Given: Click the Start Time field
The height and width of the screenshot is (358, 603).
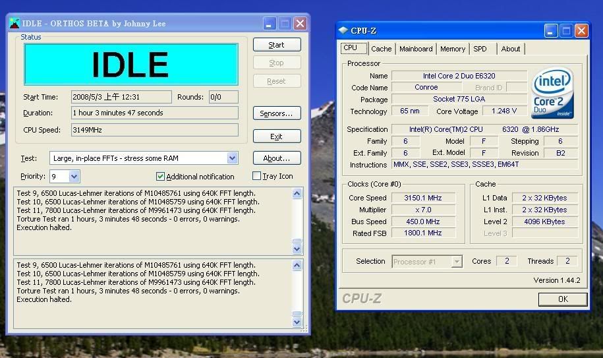Looking at the screenshot, I should pos(121,97).
